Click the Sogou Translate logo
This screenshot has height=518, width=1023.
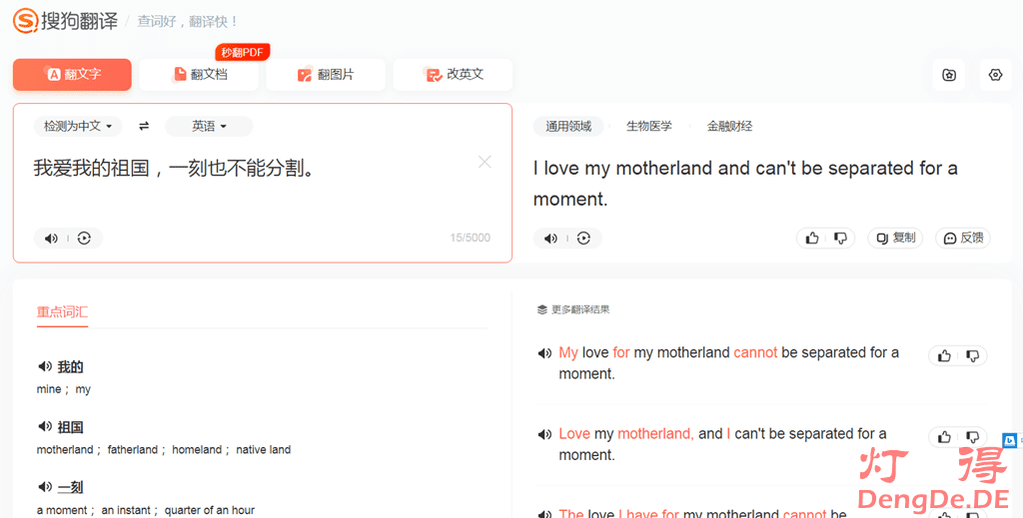pos(65,20)
